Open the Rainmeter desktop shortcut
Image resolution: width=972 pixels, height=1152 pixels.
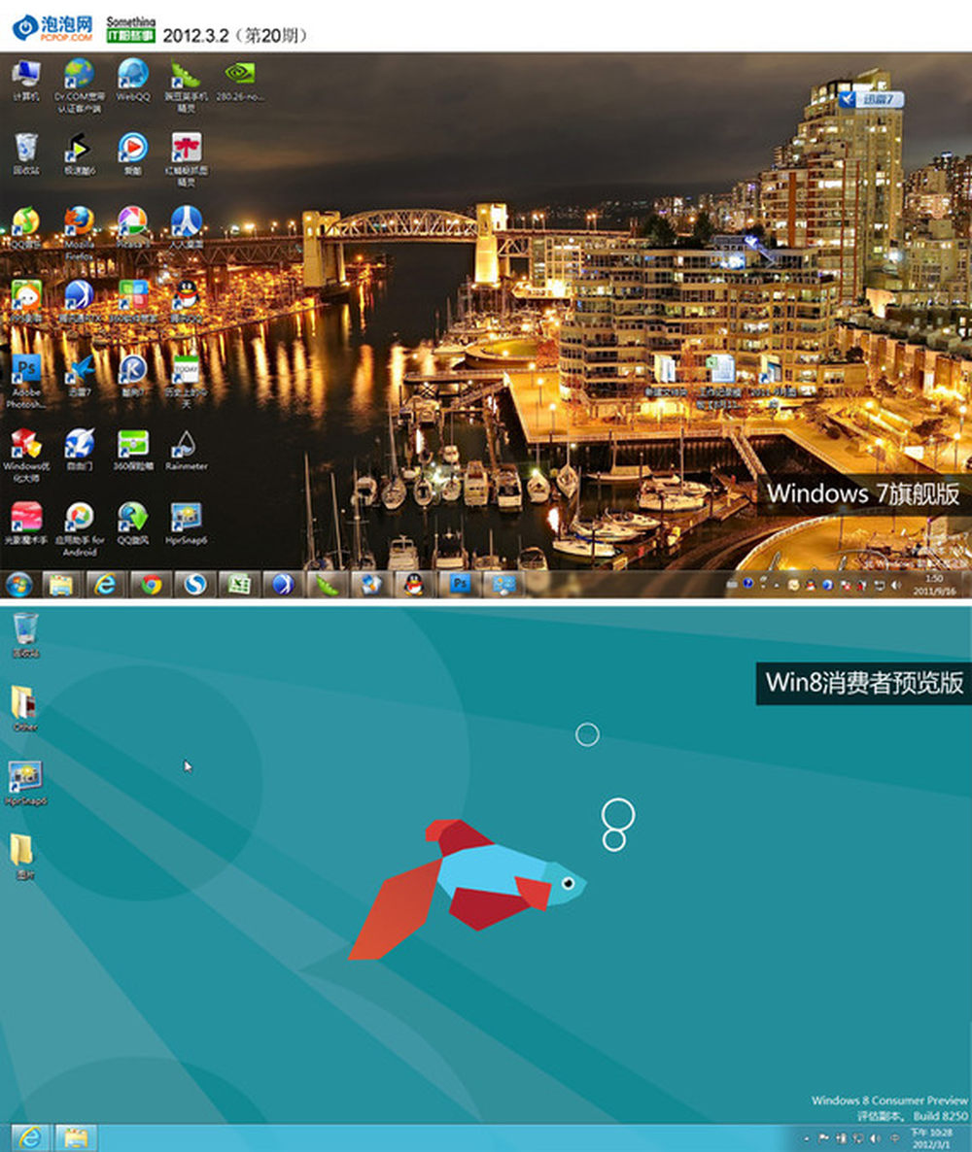(x=186, y=450)
